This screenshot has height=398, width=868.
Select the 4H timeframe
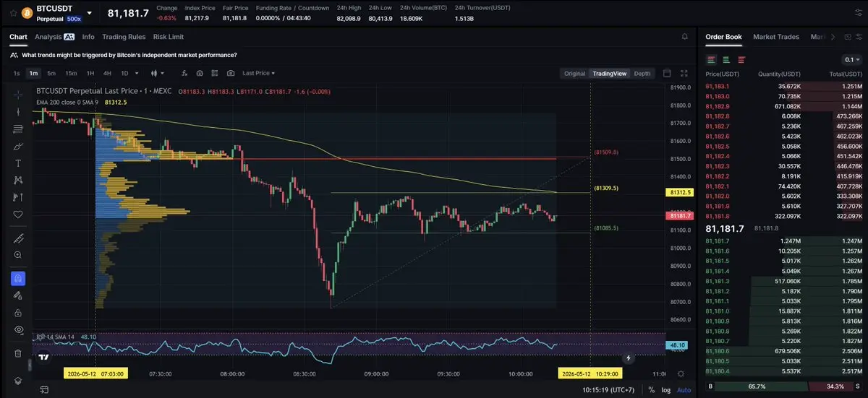click(x=107, y=73)
